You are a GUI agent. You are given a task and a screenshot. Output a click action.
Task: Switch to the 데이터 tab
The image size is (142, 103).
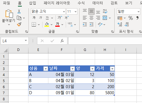(98, 3)
